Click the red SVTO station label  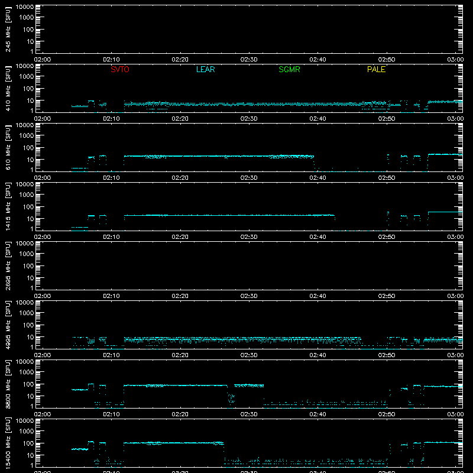120,69
